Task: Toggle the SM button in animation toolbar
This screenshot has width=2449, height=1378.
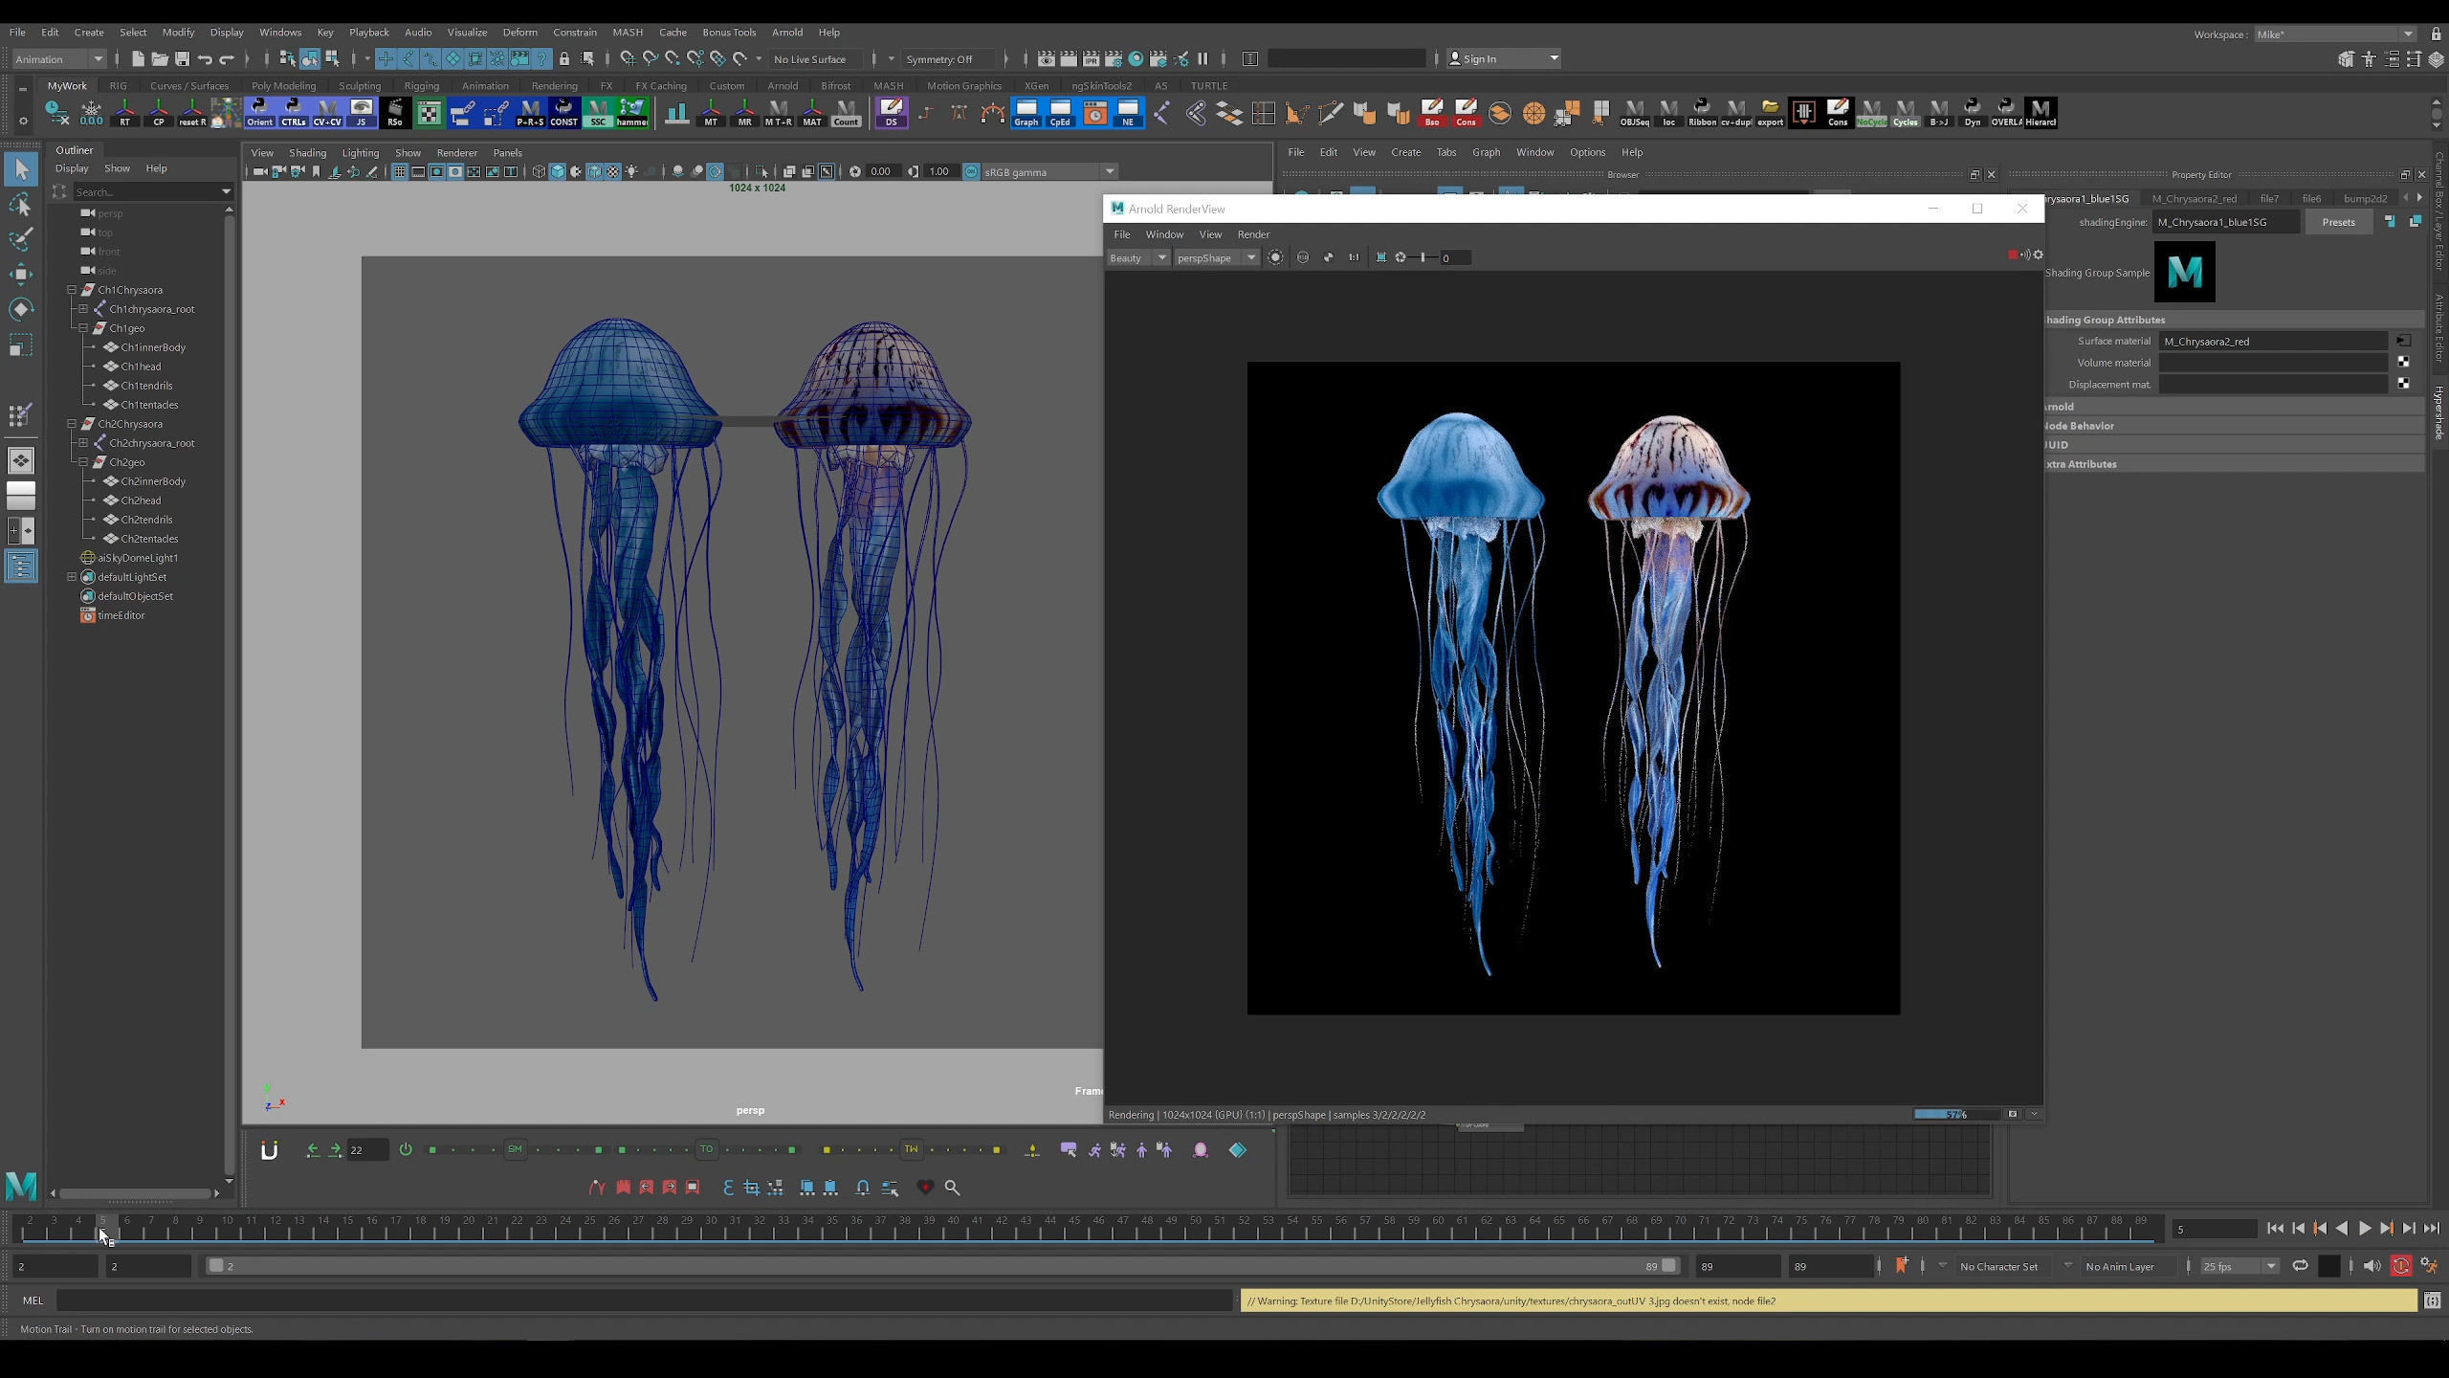Action: tap(515, 1149)
